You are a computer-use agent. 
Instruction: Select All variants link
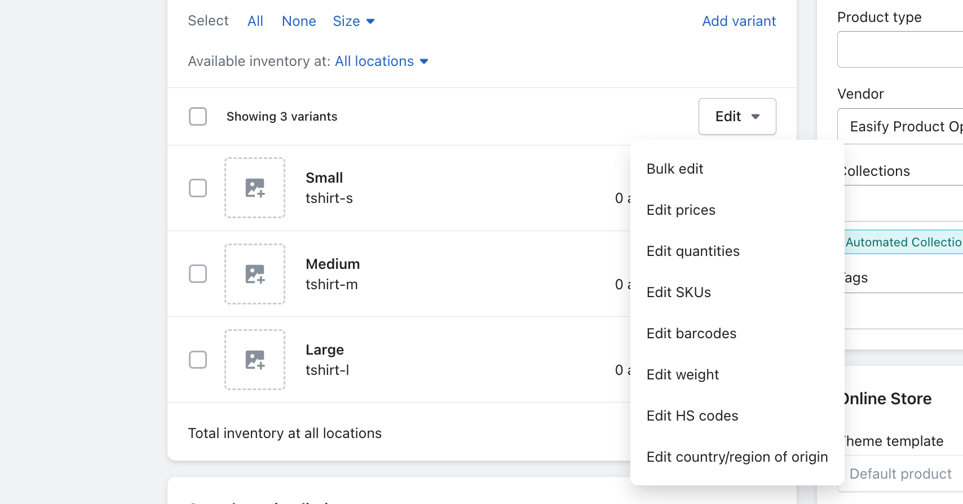tap(255, 21)
